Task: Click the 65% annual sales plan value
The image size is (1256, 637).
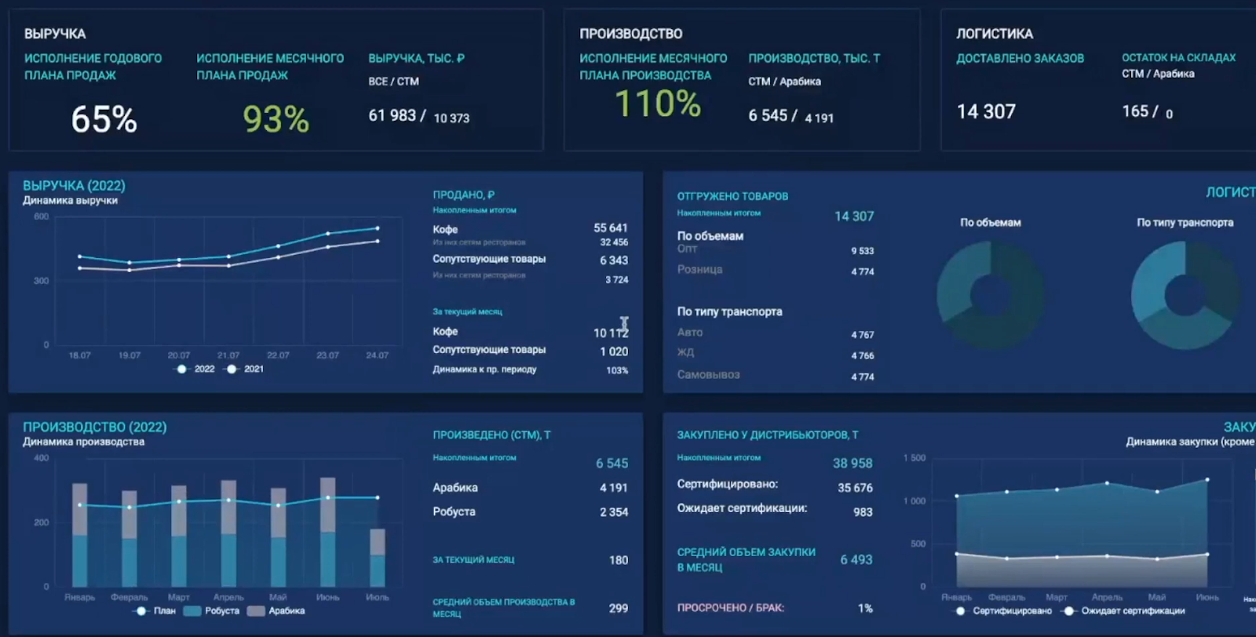Action: [104, 120]
